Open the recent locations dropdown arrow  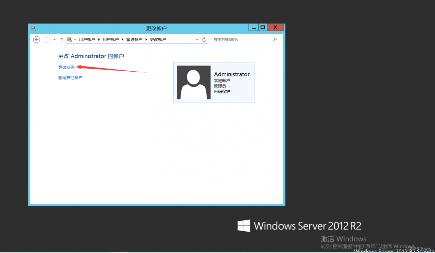(55, 40)
